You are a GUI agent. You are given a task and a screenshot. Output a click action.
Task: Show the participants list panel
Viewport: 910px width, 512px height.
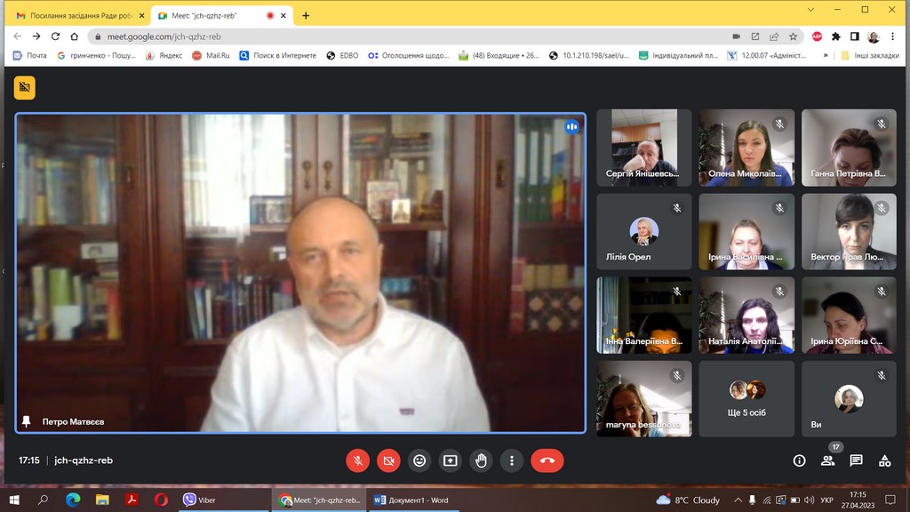[x=827, y=460]
